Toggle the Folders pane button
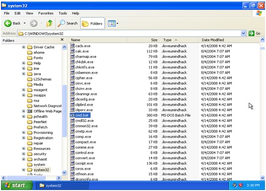 tap(93, 23)
